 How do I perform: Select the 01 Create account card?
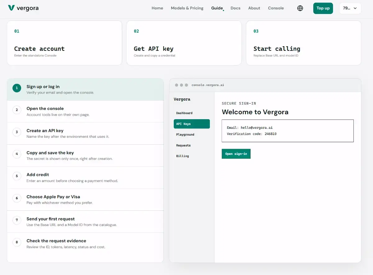coord(64,43)
